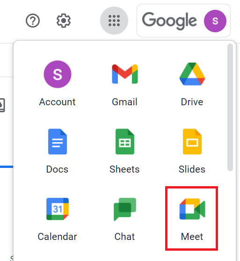Click the Google logo in account box
Viewport: 240px width, 261px height.
[x=169, y=21]
